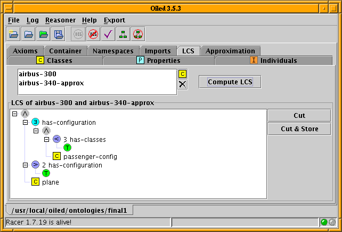Click the classify hierarchy icon
This screenshot has height=232, width=342.
pyautogui.click(x=123, y=34)
